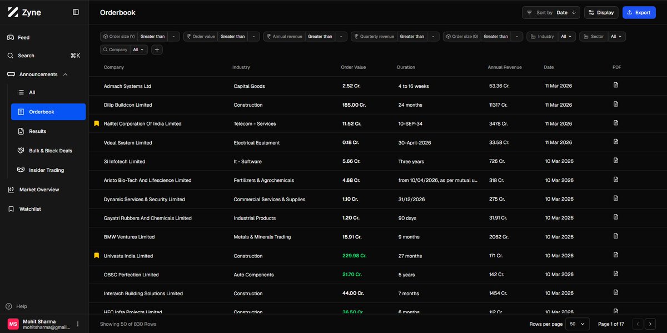Screen dimensions: 667x333
Task: Click the Feed gamepad icon
Action: tap(11, 37)
